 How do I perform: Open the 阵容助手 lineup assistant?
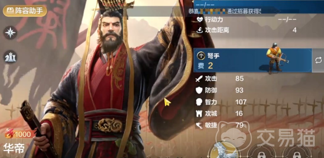point(25,11)
